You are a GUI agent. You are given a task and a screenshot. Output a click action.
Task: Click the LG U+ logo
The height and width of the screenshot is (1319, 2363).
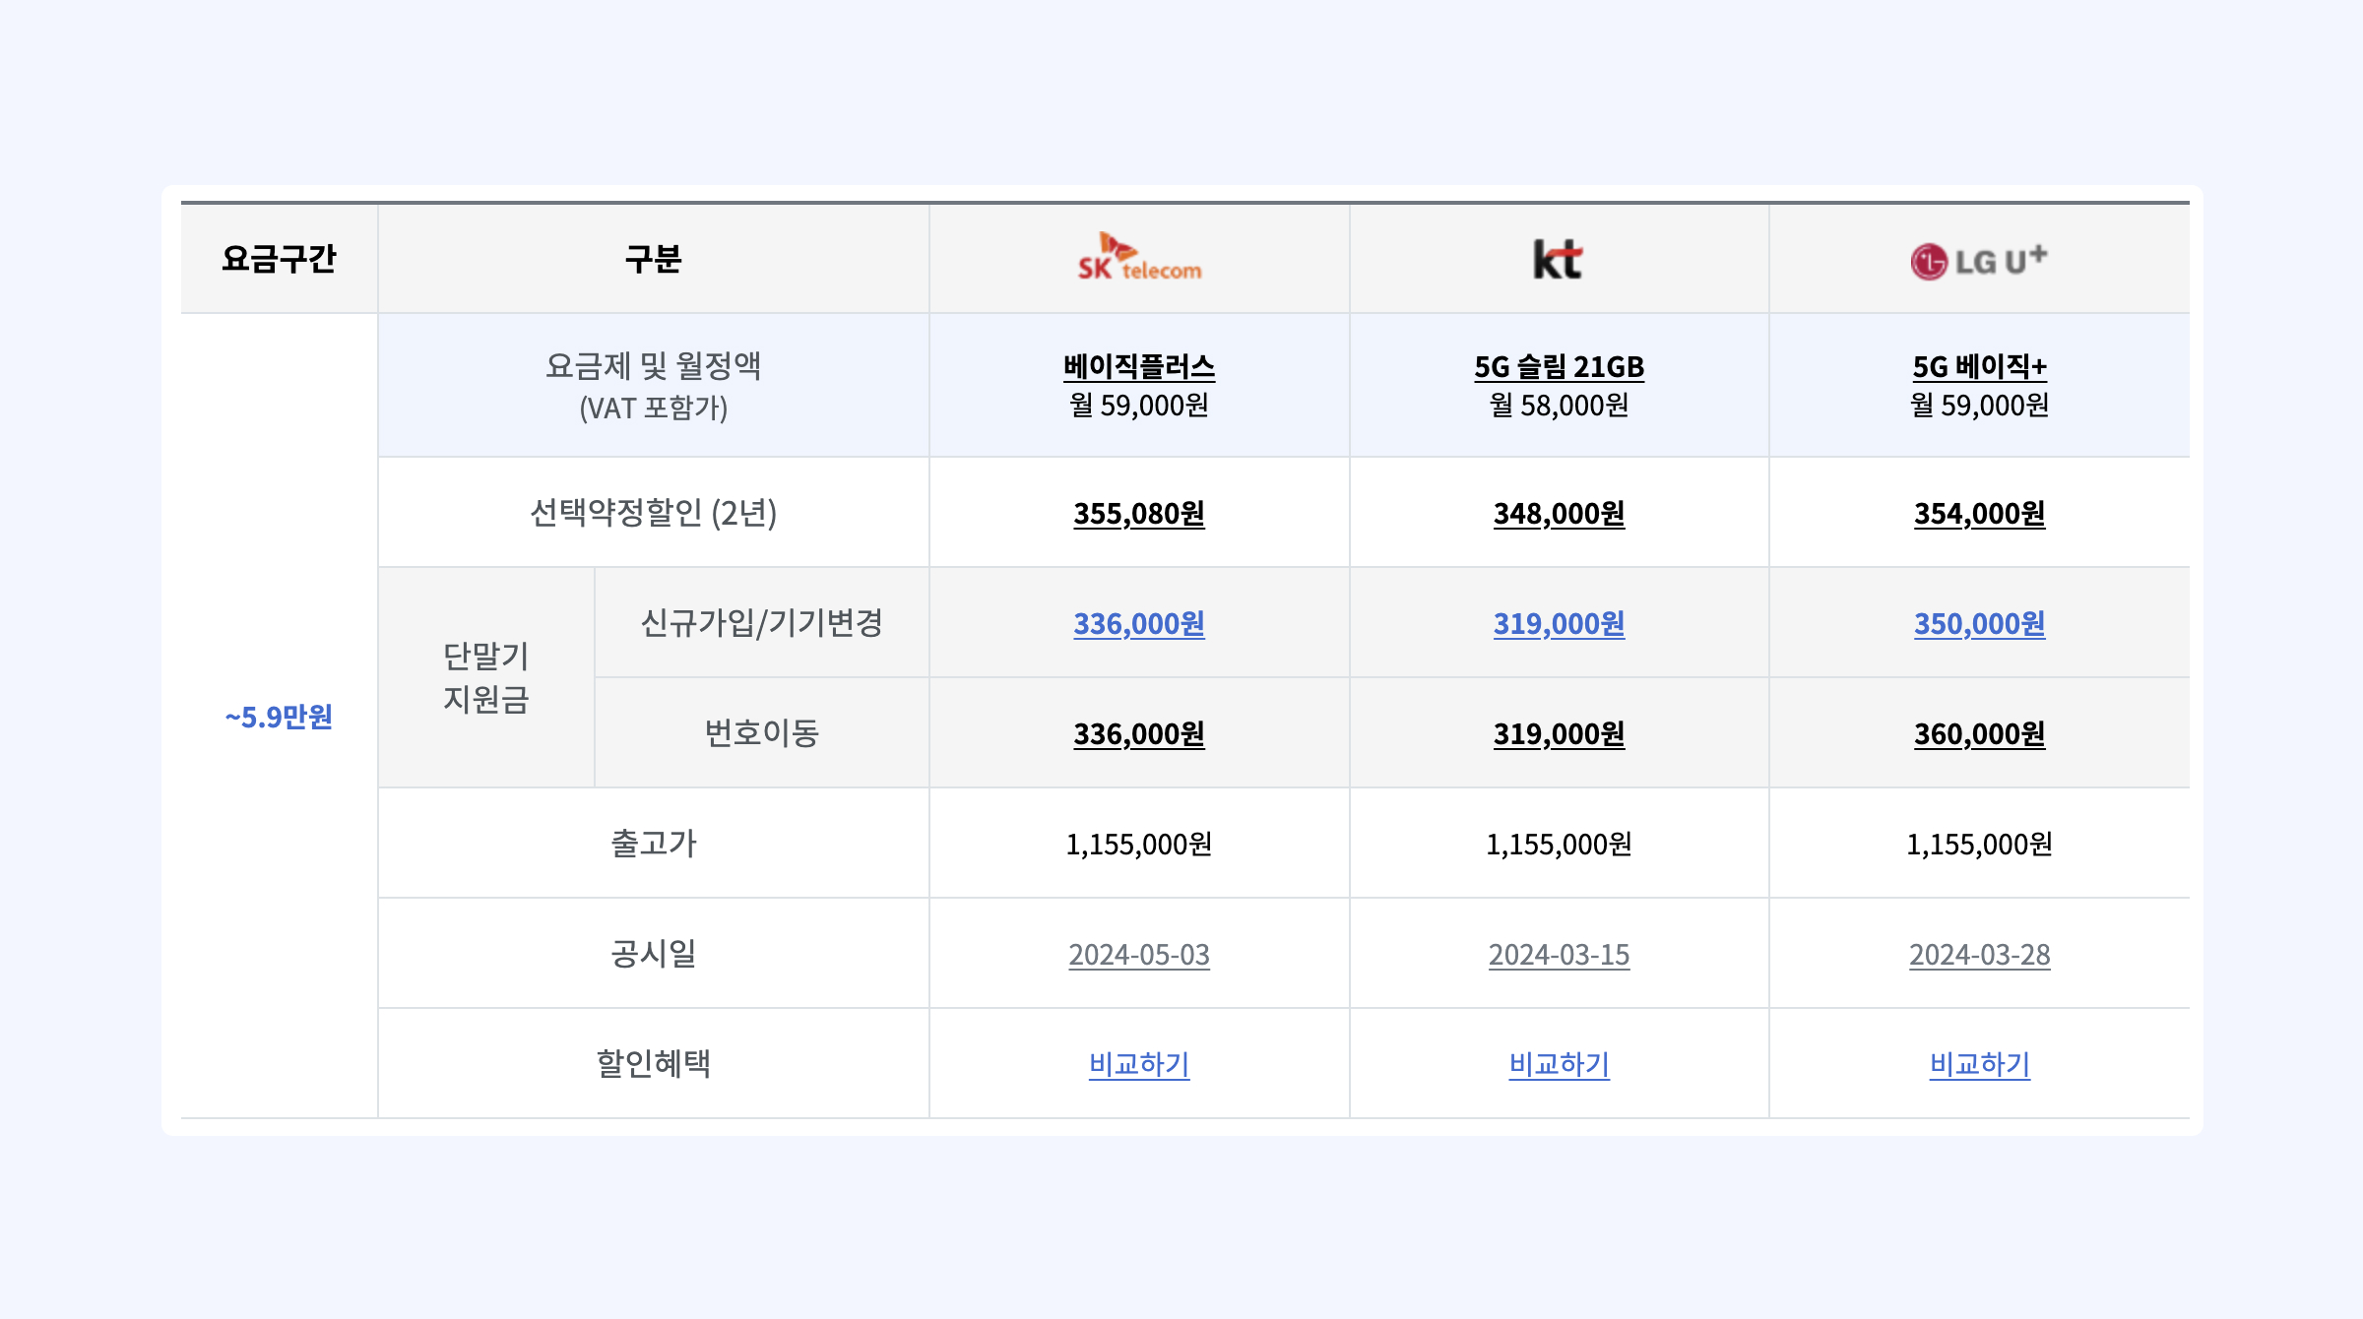coord(1979,258)
